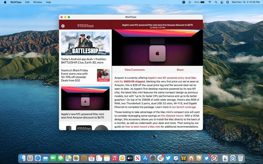Open the BATTLESHIP Android deals article image
The height and width of the screenshot is (164, 263).
point(85,43)
